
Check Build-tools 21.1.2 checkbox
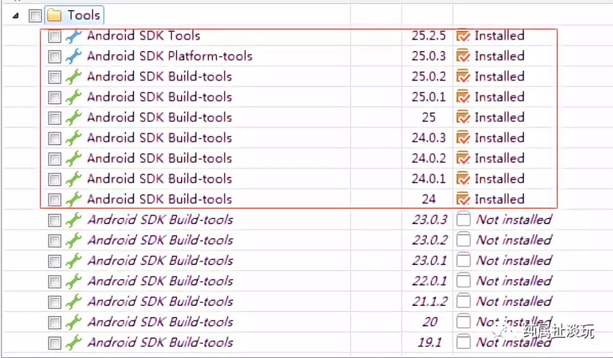[x=54, y=302]
